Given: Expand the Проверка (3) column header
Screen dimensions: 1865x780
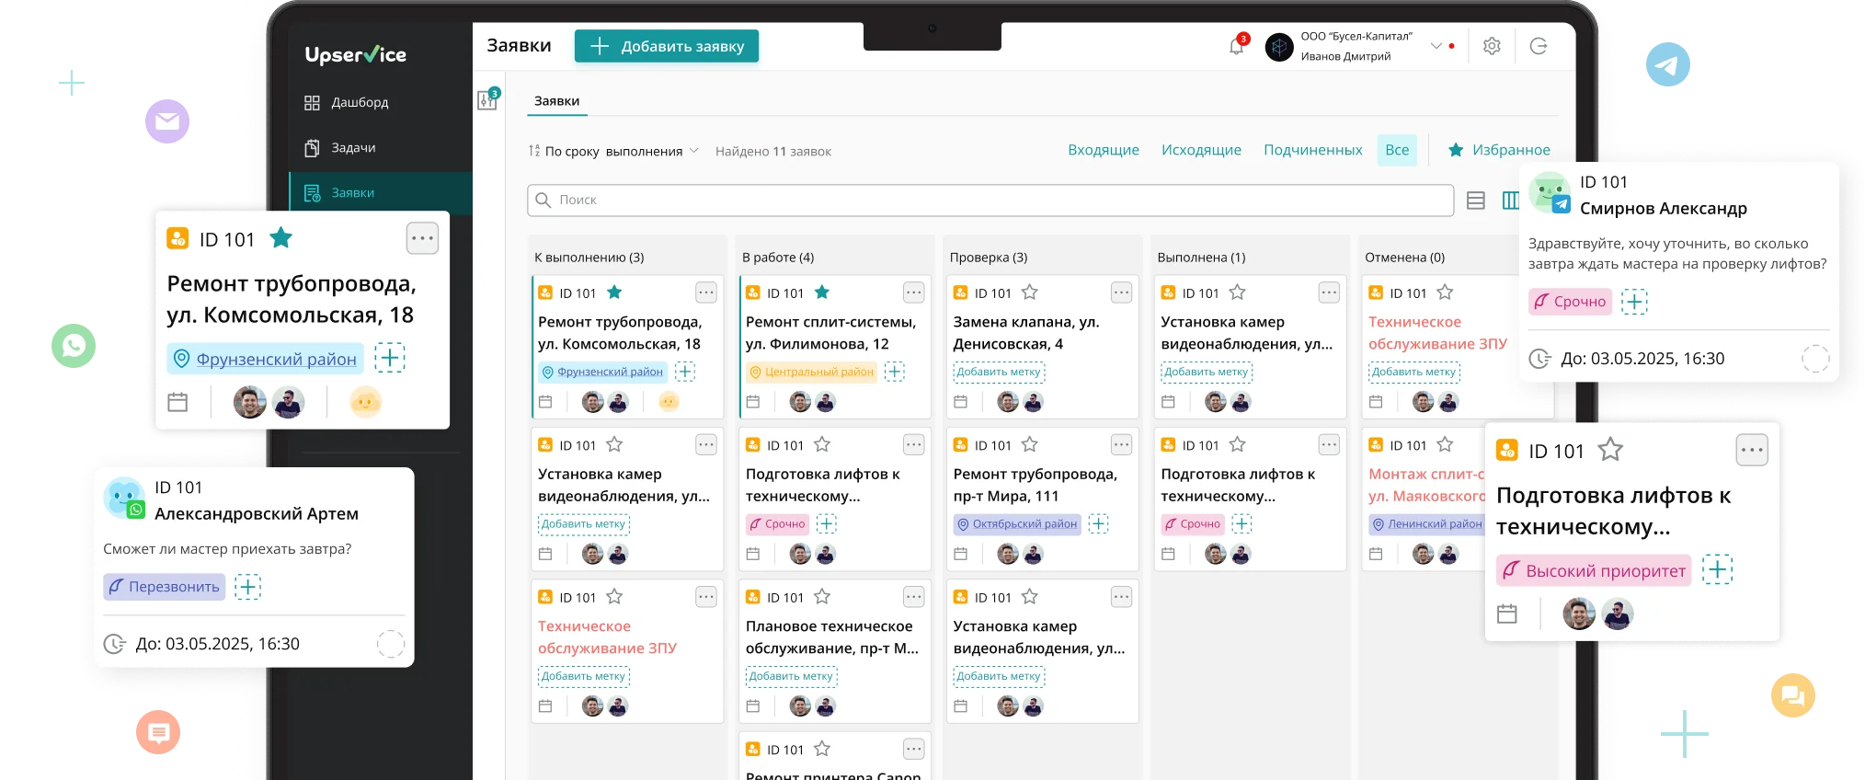Looking at the screenshot, I should pyautogui.click(x=989, y=258).
